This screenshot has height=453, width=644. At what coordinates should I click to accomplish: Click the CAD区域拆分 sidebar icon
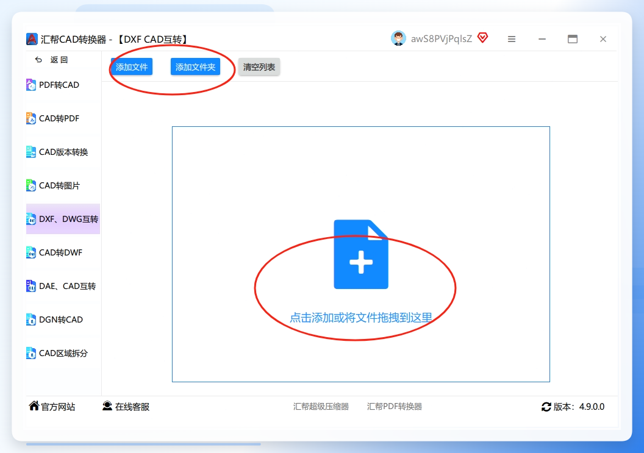coord(31,353)
